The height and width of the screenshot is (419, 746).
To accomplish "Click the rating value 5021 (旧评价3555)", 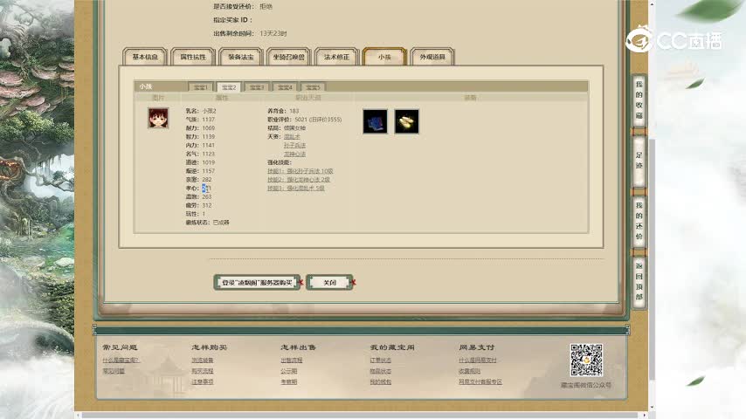I will 318,120.
